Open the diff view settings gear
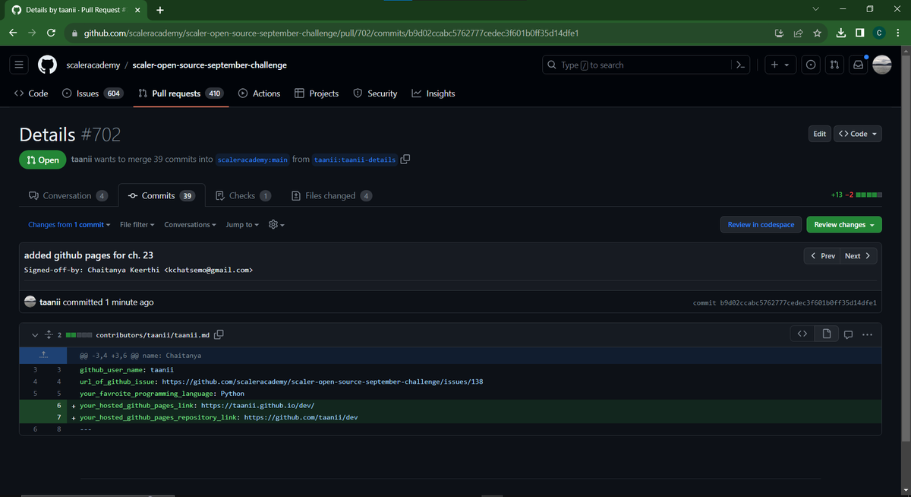Screen dimensions: 911x497 [276, 225]
